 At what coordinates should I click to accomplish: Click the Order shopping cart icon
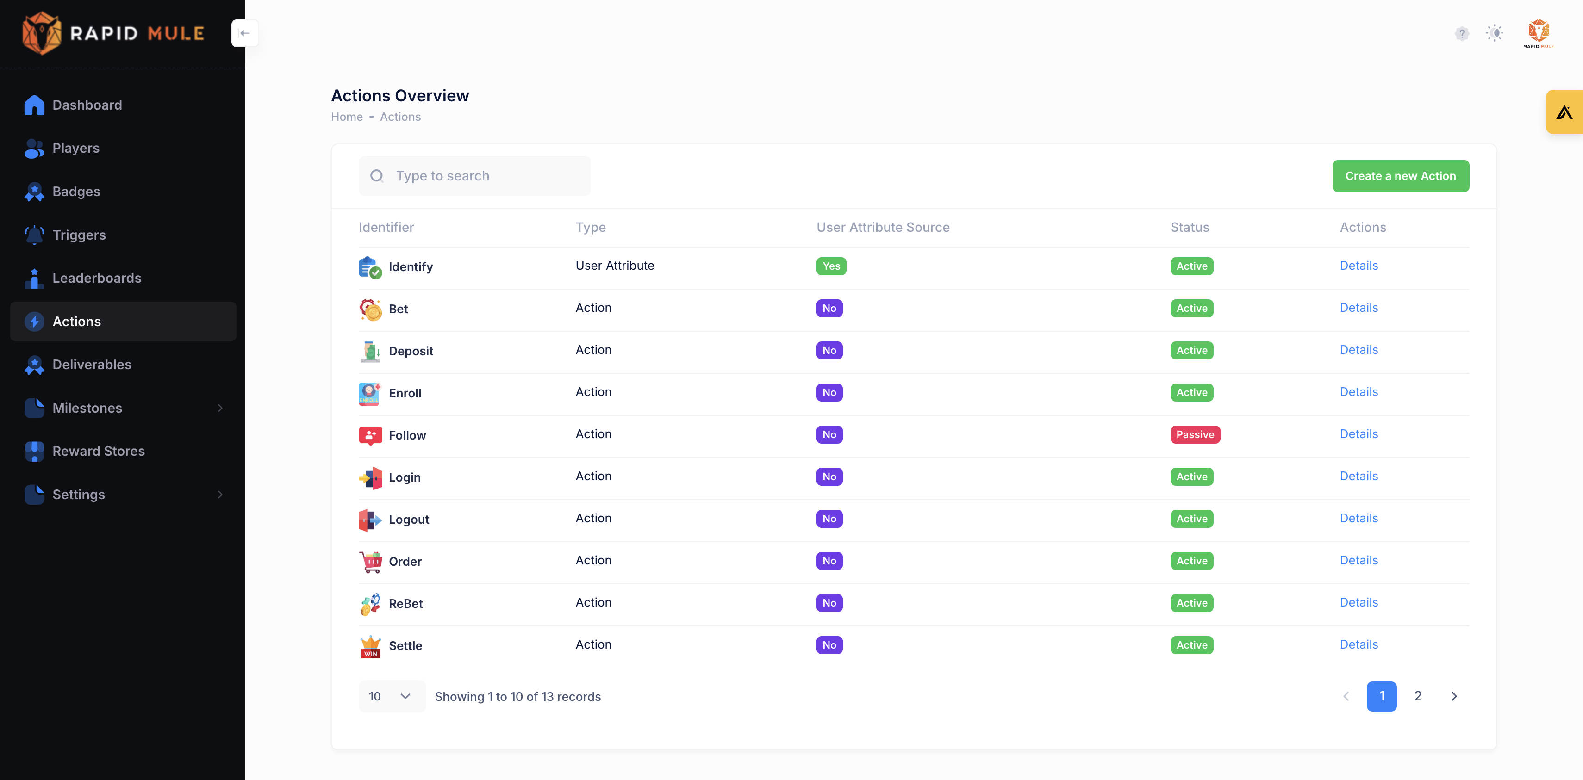(370, 561)
